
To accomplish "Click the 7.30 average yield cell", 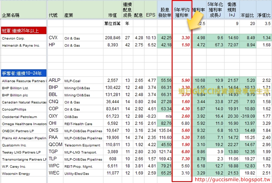I will click(182, 159).
